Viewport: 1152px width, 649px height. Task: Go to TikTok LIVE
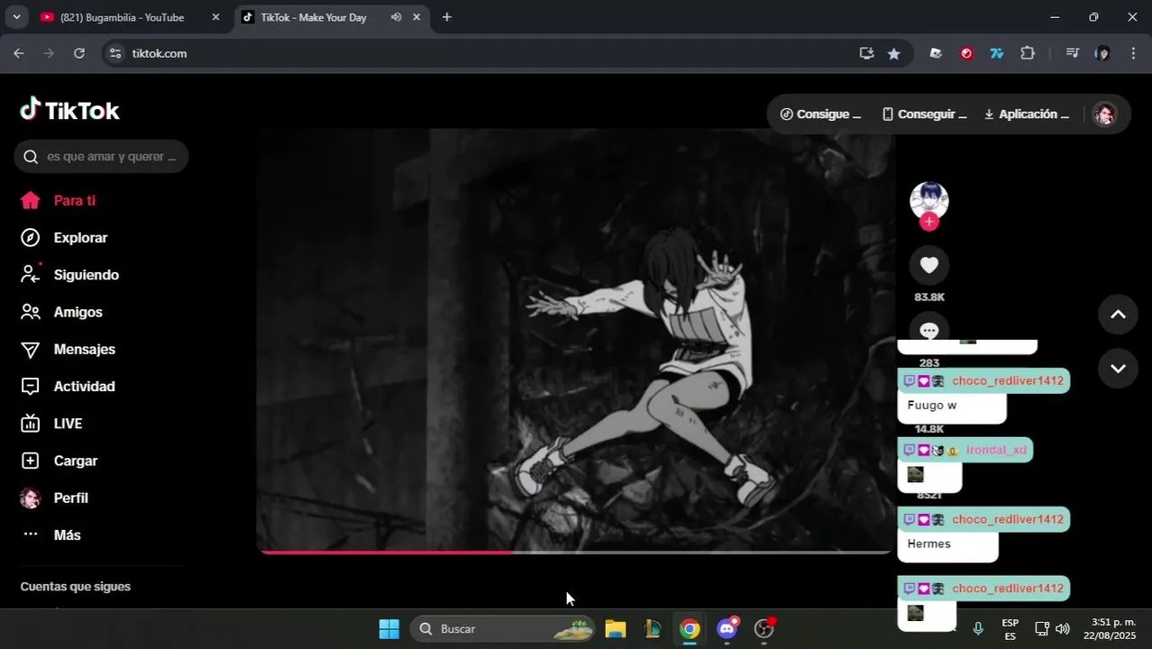click(51, 424)
